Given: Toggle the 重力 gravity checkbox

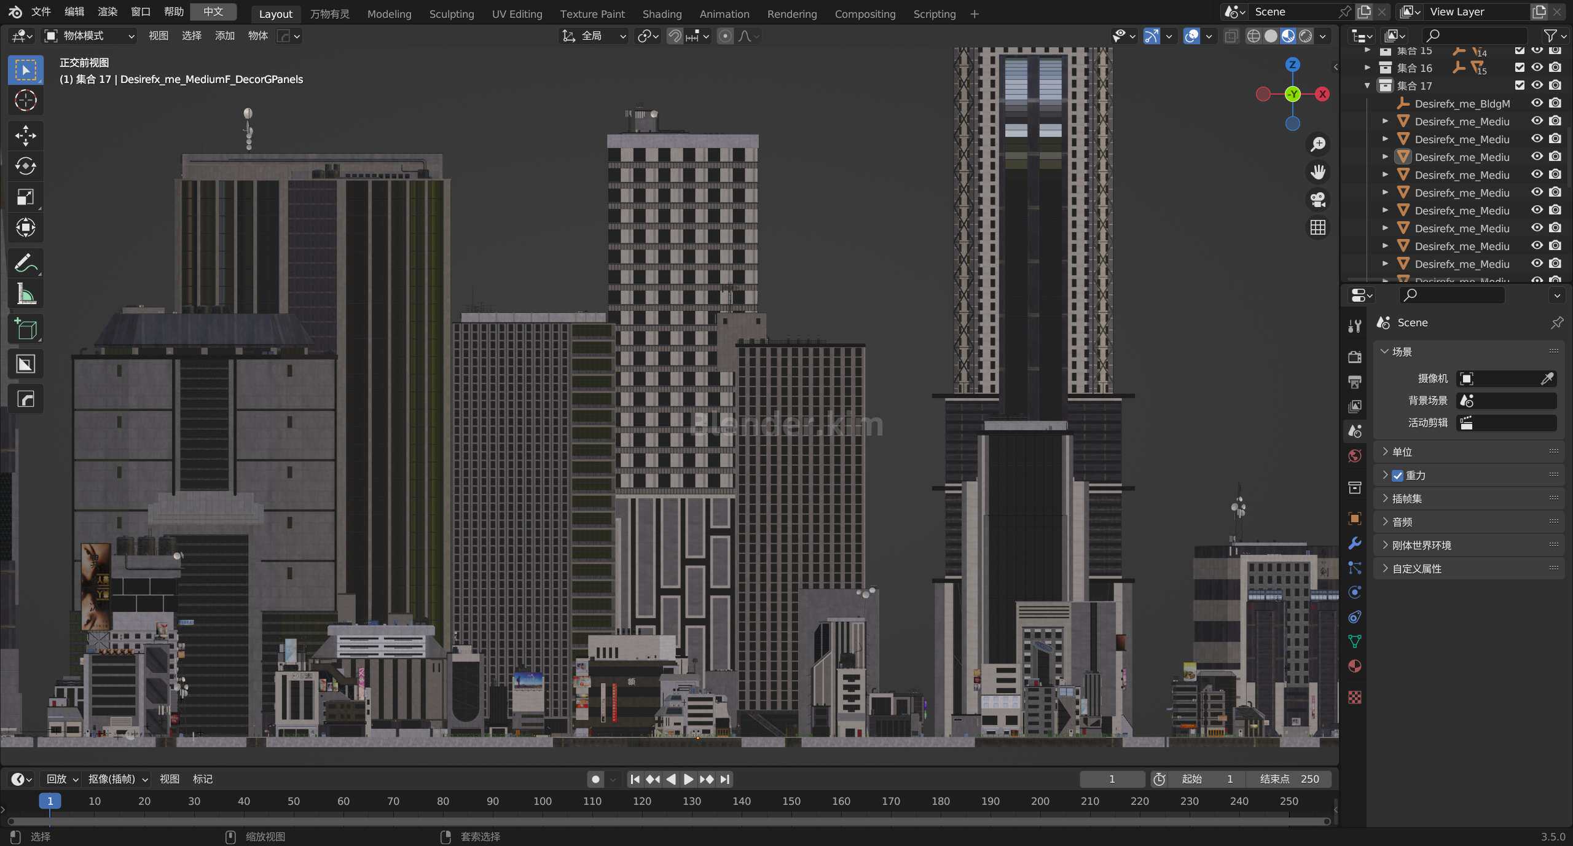Looking at the screenshot, I should (1398, 476).
